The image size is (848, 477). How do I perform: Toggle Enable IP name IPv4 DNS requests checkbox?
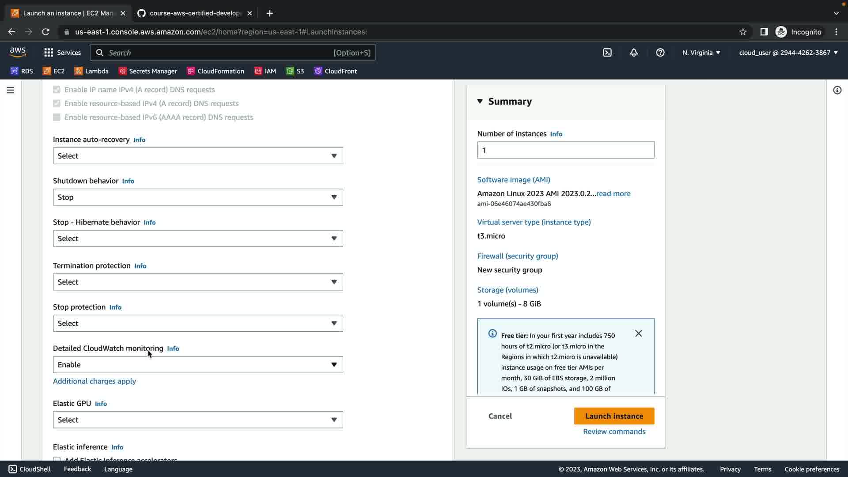pyautogui.click(x=57, y=90)
